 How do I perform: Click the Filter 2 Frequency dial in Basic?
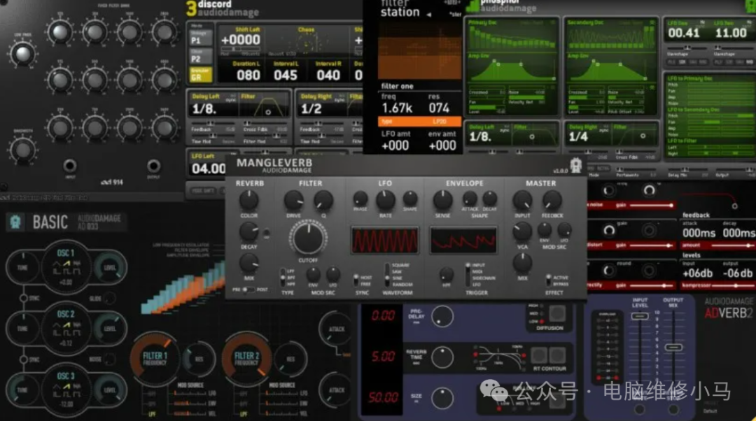tap(246, 359)
